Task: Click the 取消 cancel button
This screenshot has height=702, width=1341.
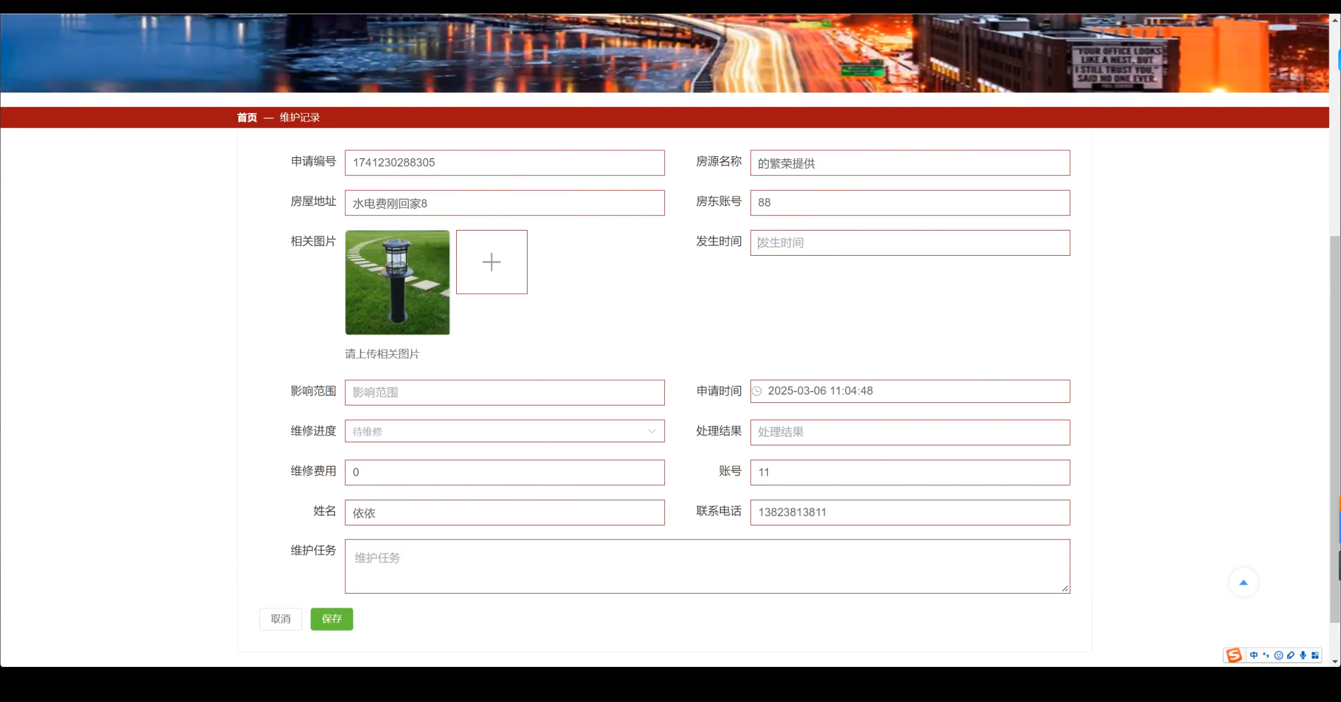Action: [280, 619]
